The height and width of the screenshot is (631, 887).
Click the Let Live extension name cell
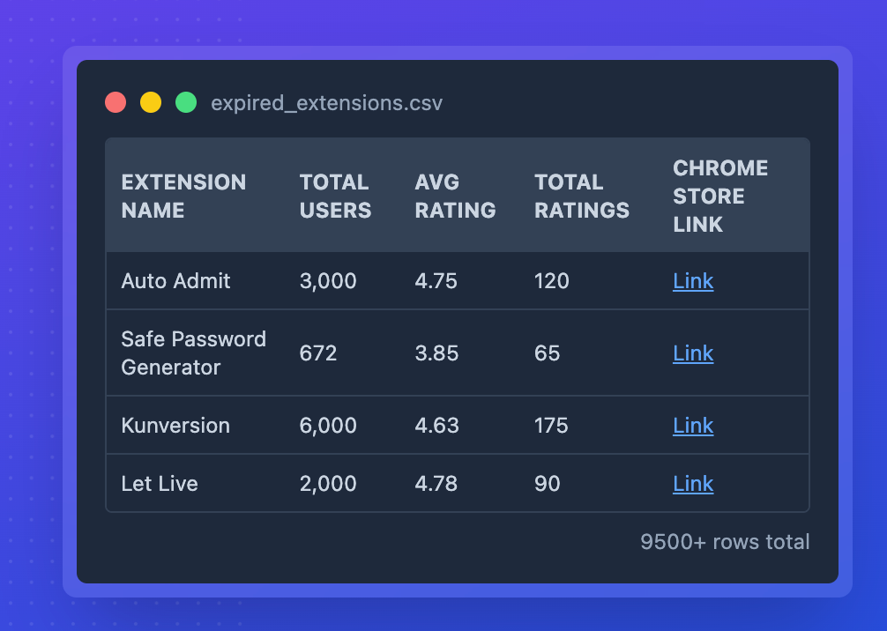click(160, 484)
